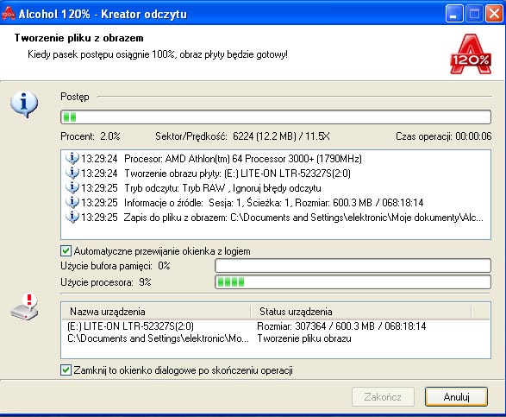Image resolution: width=506 pixels, height=417 pixels.
Task: Click 'Tworzenie pliku obrazu' status text
Action: point(304,338)
